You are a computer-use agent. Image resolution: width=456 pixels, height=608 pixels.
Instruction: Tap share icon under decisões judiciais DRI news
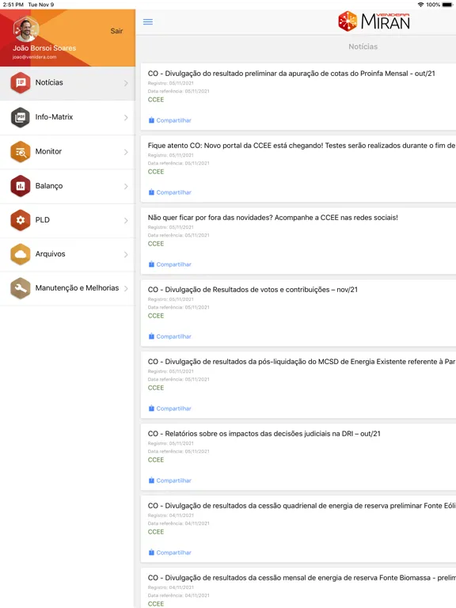(152, 481)
